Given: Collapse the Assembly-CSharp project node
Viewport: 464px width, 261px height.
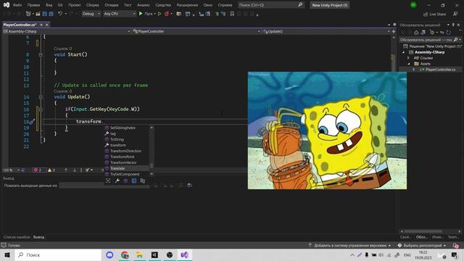Looking at the screenshot, I should 403,52.
